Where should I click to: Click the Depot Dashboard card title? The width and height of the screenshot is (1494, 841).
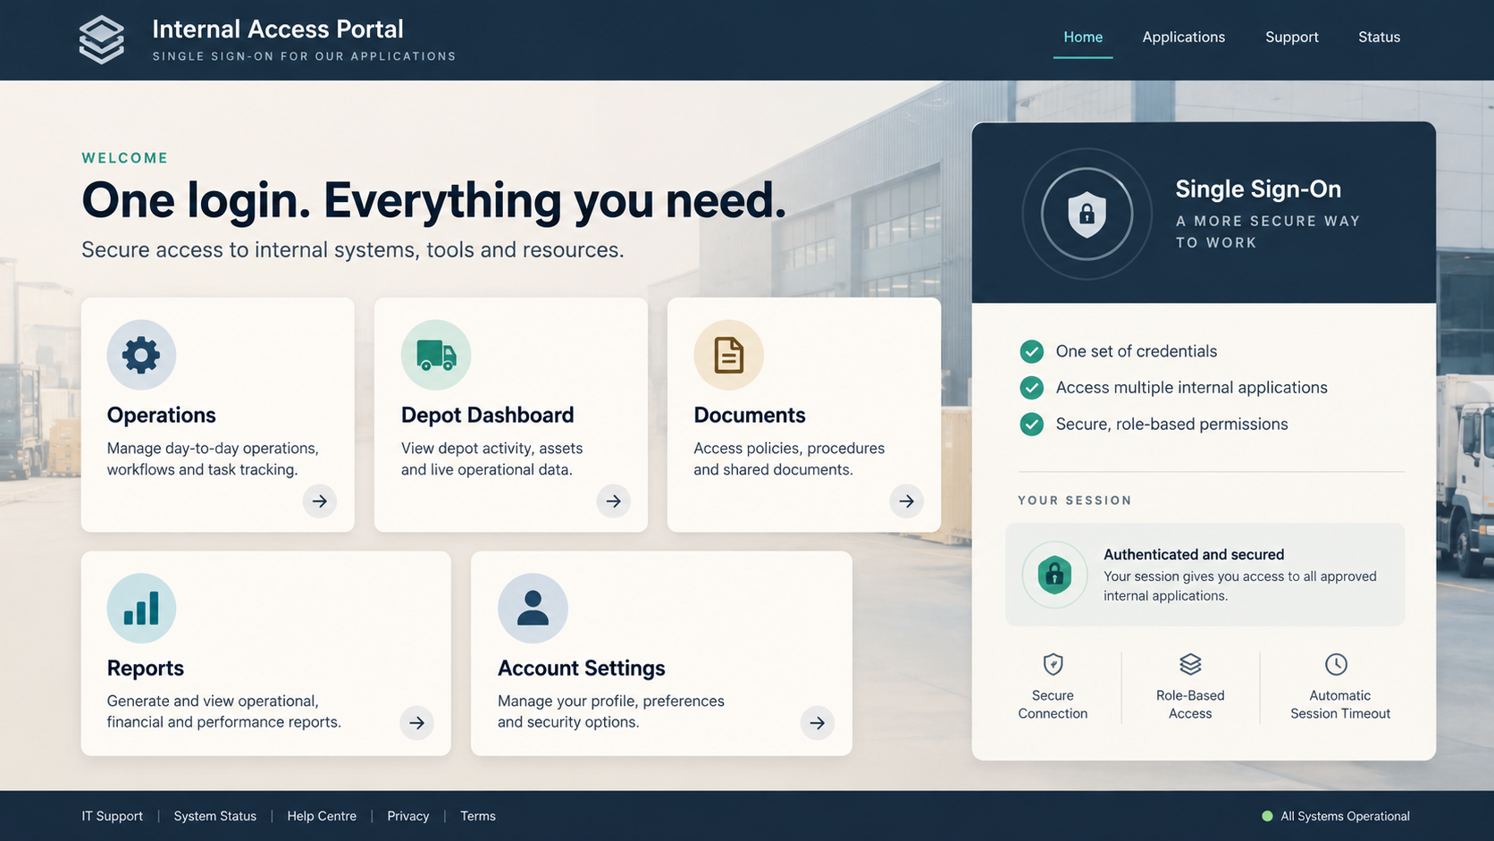488,415
